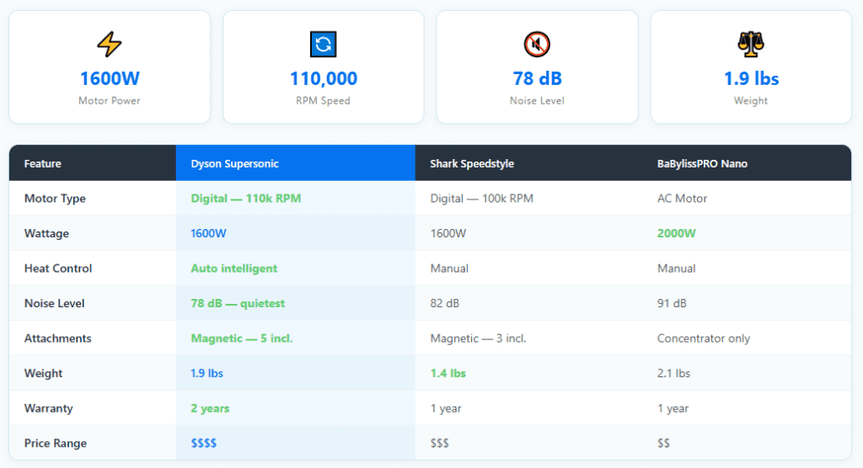The width and height of the screenshot is (863, 468).
Task: Select the Dyson Supersonic column header
Action: coord(296,163)
